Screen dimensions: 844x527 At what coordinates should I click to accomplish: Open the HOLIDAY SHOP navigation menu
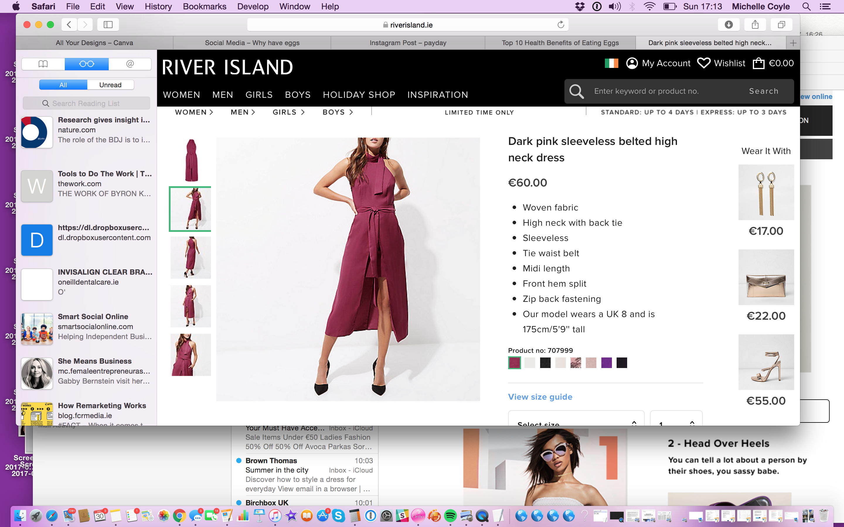pos(359,95)
